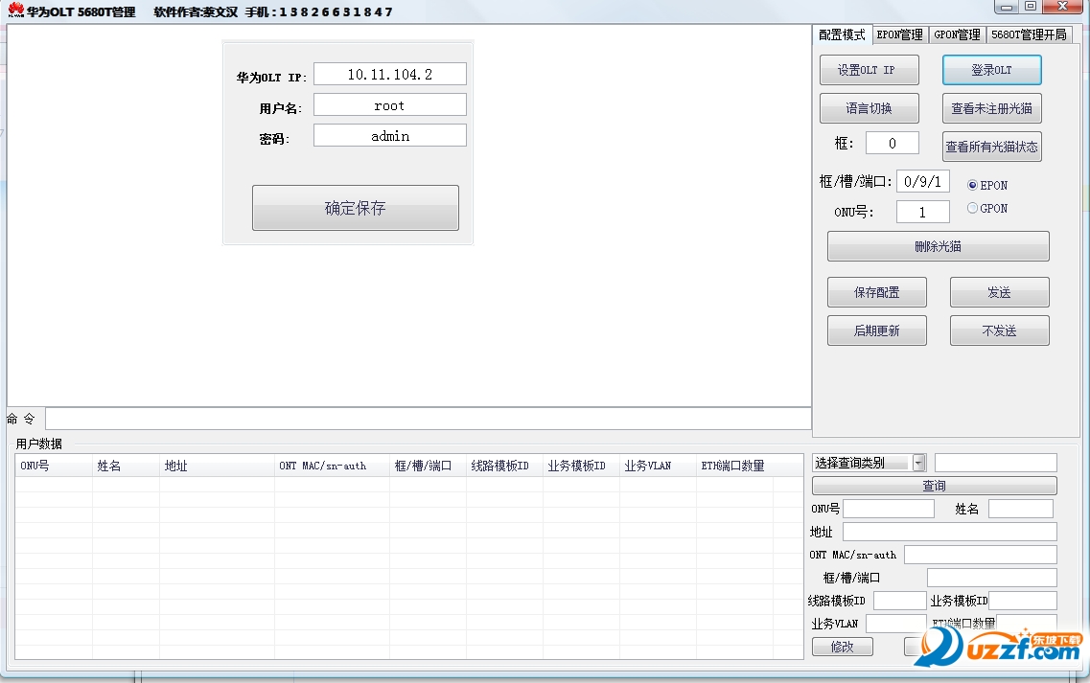This screenshot has height=683, width=1090.
Task: Focus the ONU号 field showing 1
Action: pos(923,212)
